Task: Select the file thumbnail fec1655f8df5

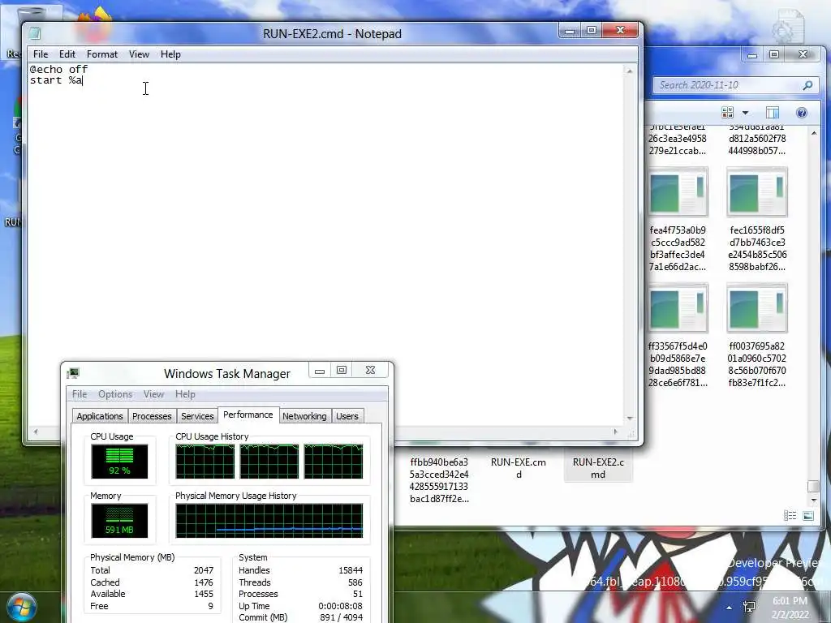Action: [x=757, y=191]
